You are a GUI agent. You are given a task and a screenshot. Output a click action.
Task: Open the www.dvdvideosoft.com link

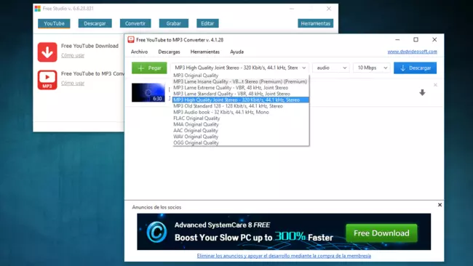point(413,52)
